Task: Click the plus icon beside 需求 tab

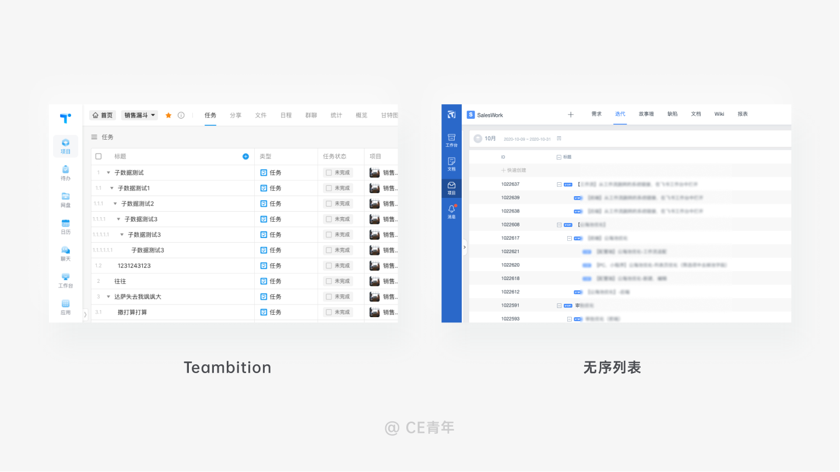Action: click(x=571, y=115)
